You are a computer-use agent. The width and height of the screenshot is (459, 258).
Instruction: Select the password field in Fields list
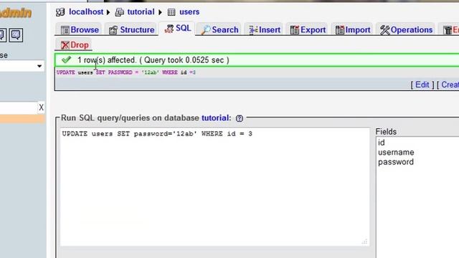click(396, 162)
